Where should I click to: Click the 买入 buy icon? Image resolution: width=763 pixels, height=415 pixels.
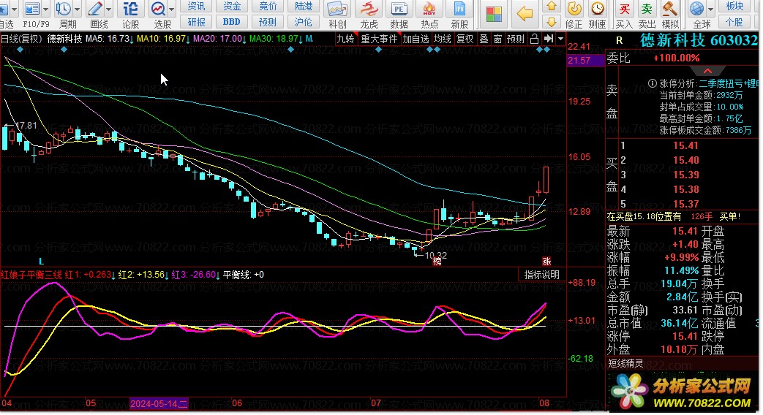pos(624,9)
